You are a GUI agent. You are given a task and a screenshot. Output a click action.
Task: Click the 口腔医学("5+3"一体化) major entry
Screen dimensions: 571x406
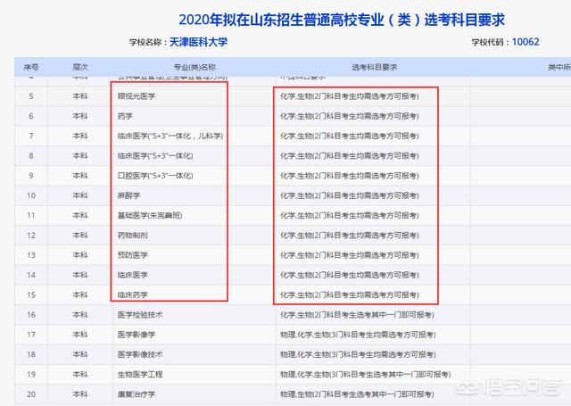tap(155, 175)
